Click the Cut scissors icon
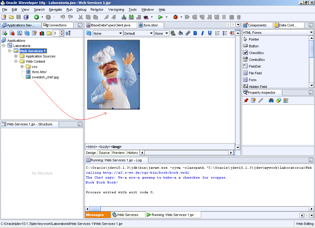 pyautogui.click(x=81, y=17)
